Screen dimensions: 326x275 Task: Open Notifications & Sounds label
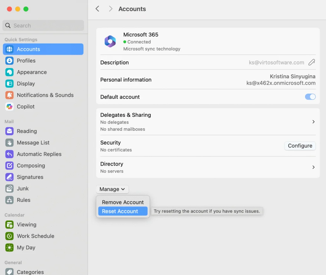point(45,95)
